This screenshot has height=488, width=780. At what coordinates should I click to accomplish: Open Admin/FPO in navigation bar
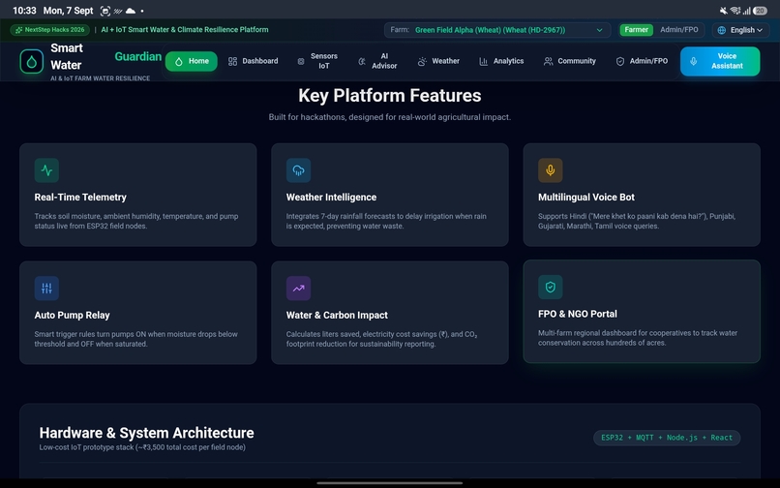tap(642, 61)
